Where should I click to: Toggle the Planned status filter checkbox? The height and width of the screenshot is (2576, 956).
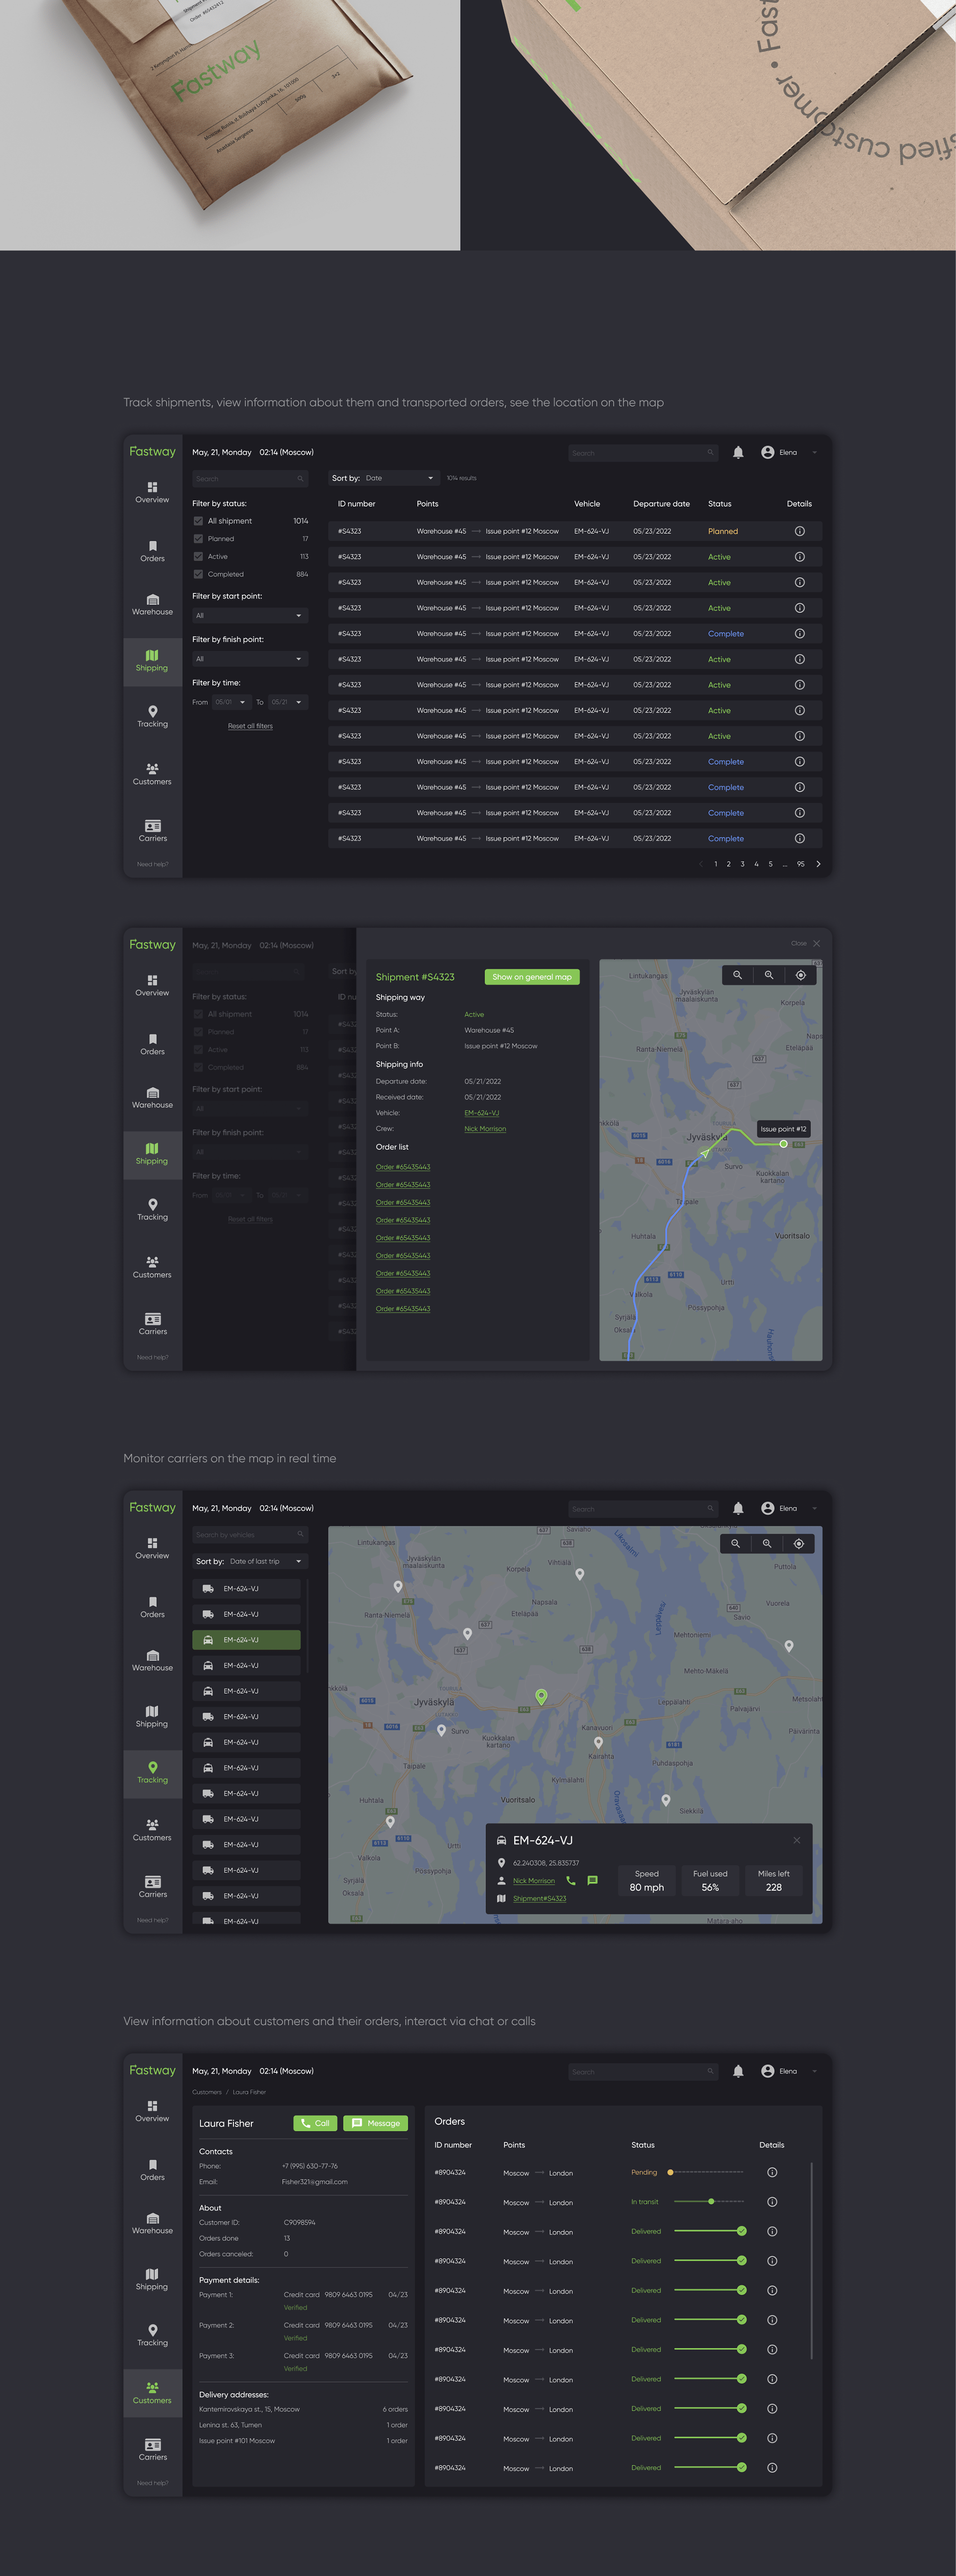pyautogui.click(x=198, y=539)
